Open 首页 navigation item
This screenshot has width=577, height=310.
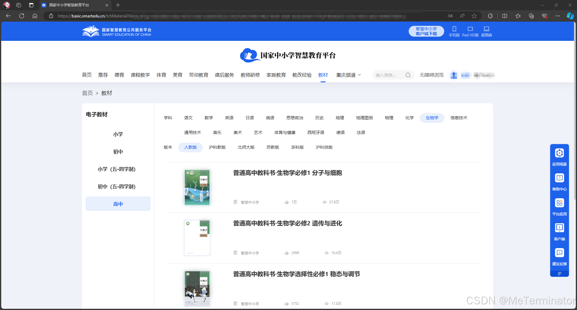[x=87, y=75]
